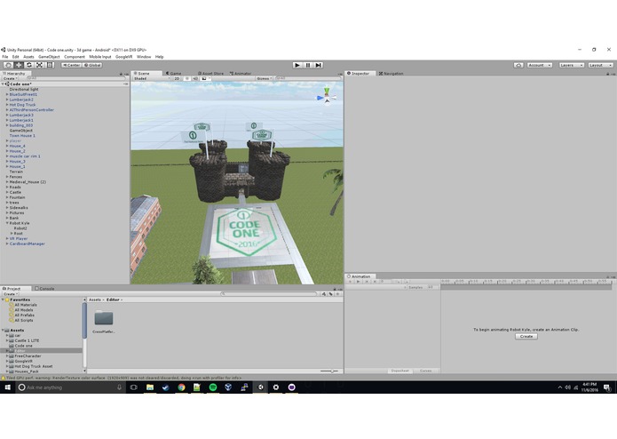Select the GoogleVR assets folder
This screenshot has height=439, width=617.
(x=24, y=361)
